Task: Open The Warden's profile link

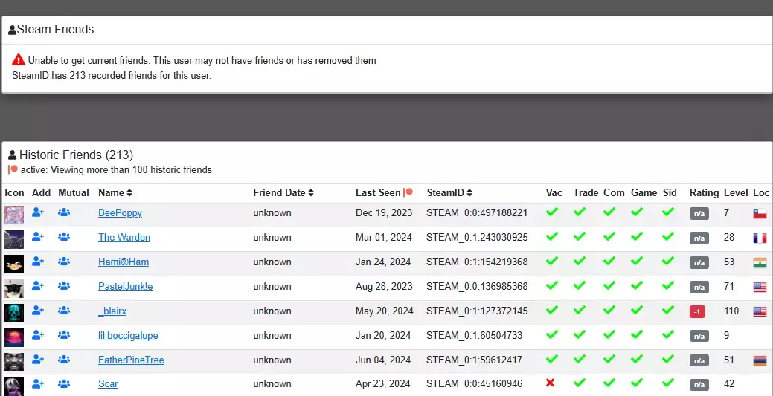Action: tap(124, 238)
